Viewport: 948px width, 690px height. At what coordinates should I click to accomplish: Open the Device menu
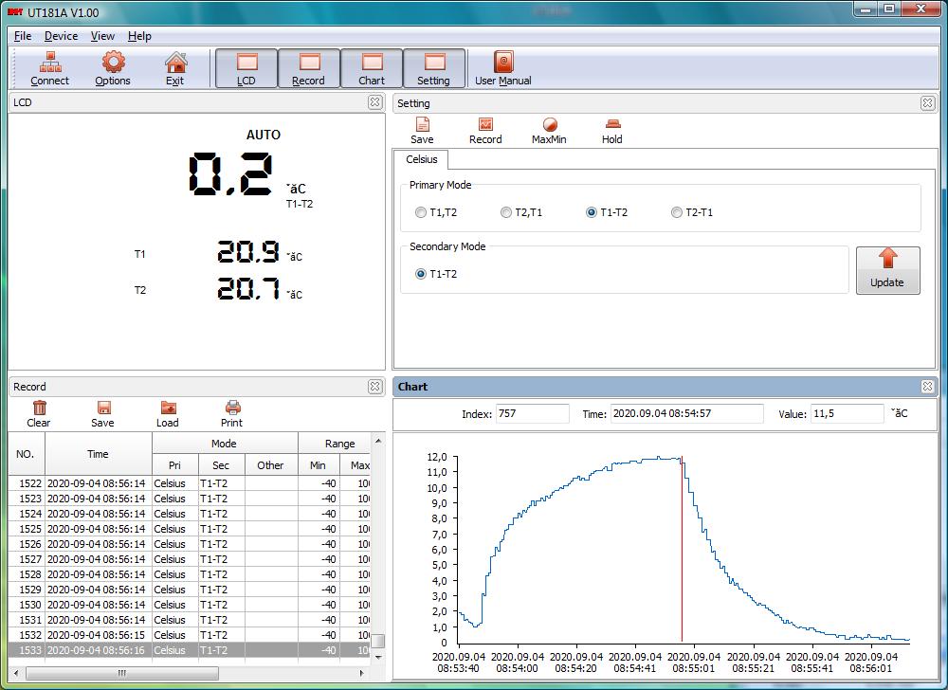point(61,36)
